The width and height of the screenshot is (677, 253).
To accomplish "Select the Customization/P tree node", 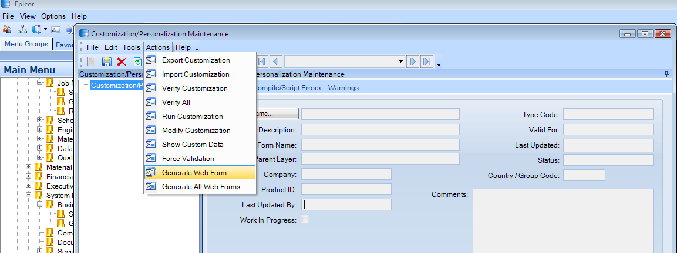I will tap(117, 86).
